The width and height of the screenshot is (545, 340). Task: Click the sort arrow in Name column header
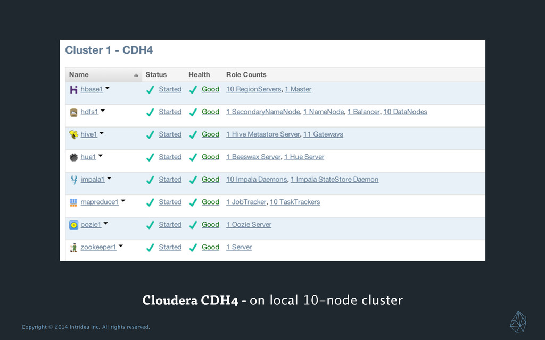point(136,75)
